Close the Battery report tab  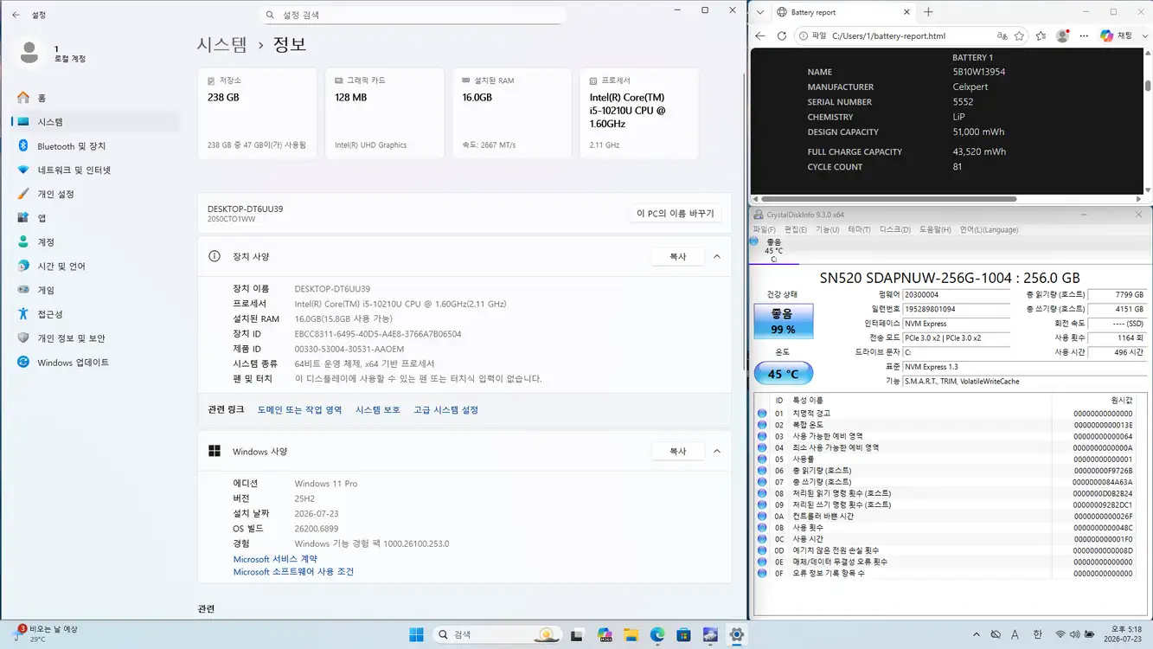tap(906, 12)
